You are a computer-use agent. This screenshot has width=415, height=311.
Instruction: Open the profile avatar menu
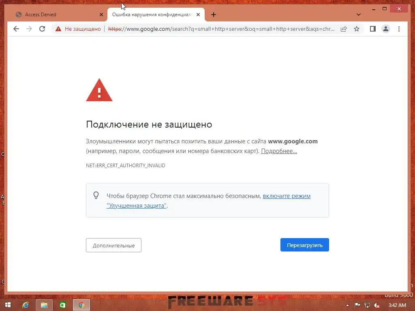pos(386,29)
